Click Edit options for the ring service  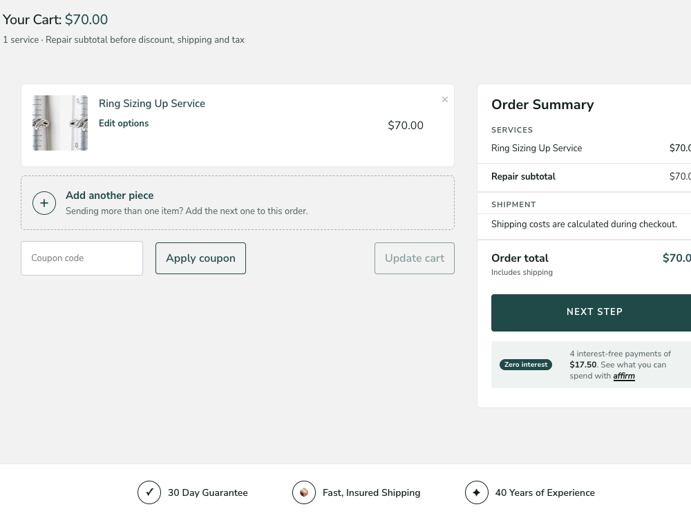[124, 124]
